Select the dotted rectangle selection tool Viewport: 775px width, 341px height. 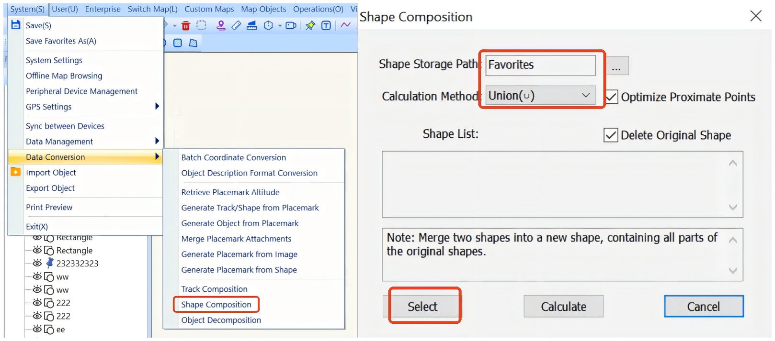coord(201,25)
